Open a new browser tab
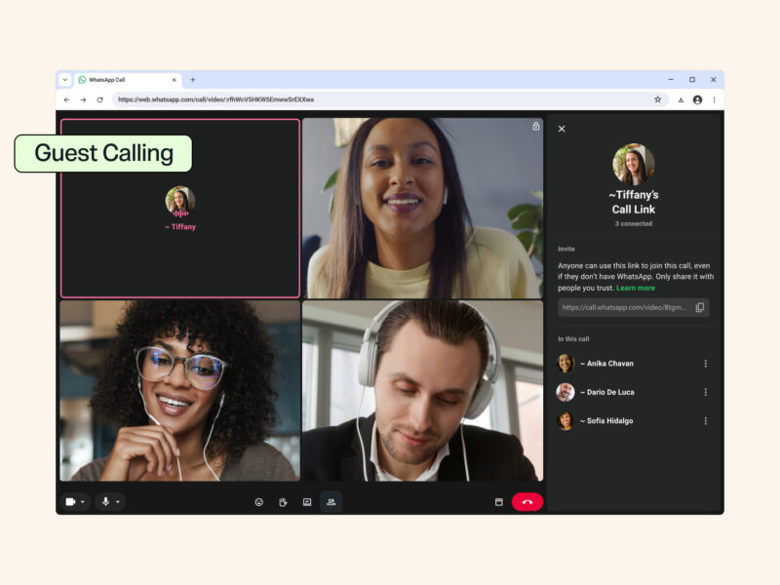Viewport: 780px width, 585px height. point(192,80)
